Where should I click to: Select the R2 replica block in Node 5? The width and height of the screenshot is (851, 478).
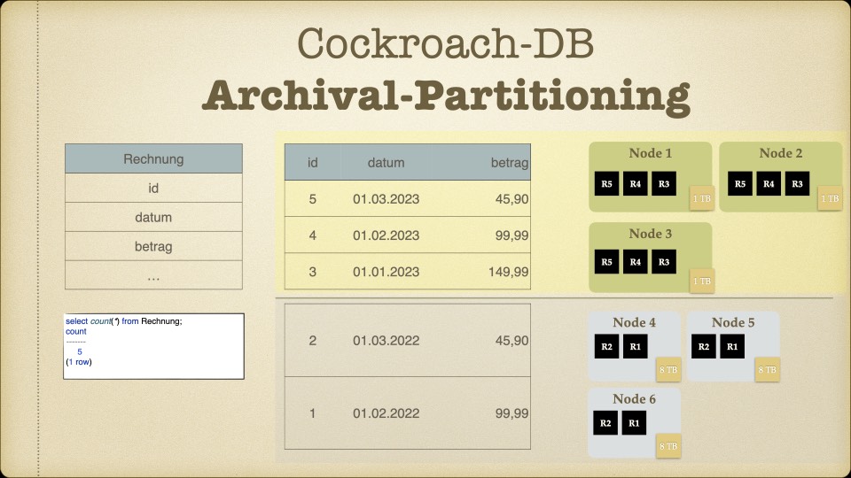[703, 346]
